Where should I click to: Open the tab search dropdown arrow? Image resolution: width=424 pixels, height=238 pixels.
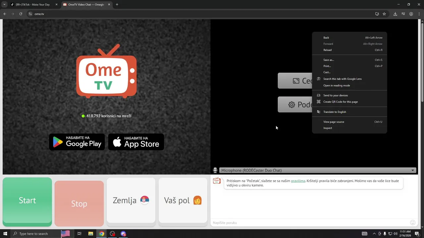4,5
